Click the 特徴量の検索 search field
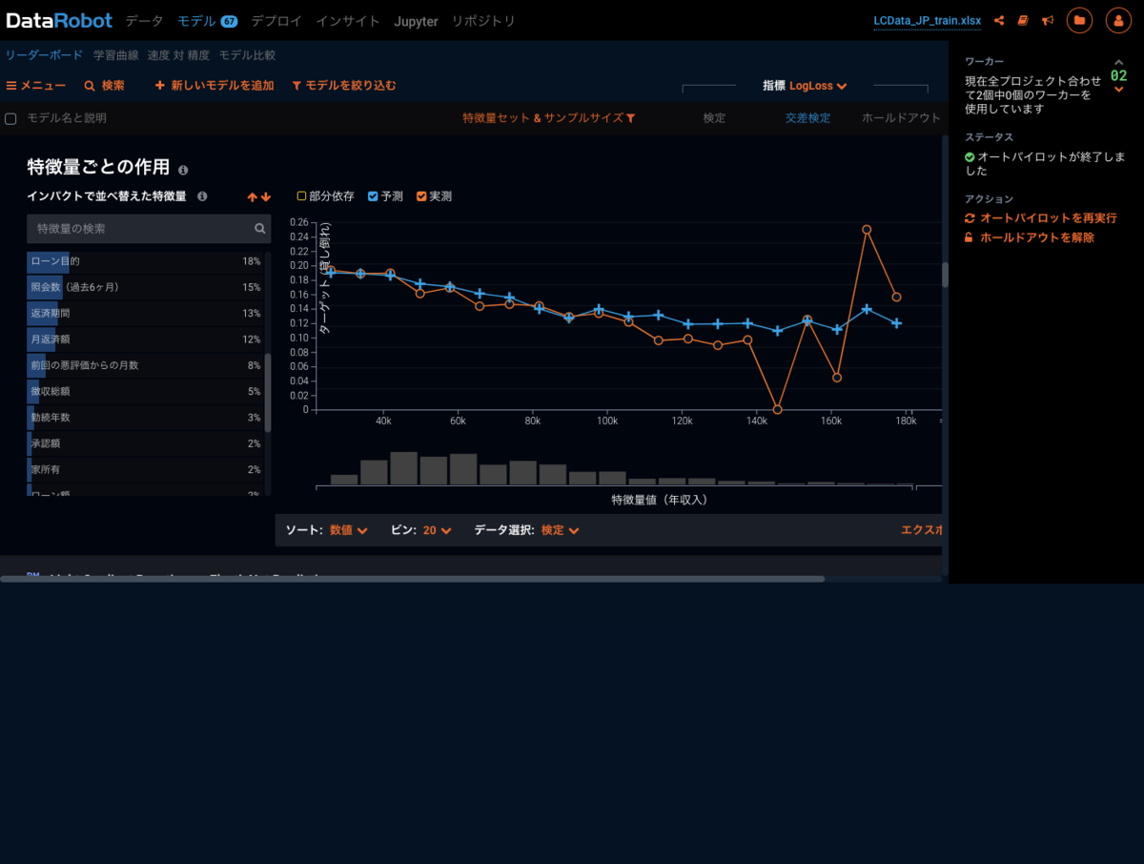Screen dimensions: 1144x864 point(149,229)
